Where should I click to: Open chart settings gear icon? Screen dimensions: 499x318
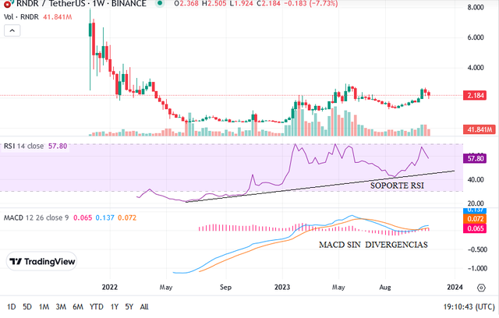[x=481, y=288]
